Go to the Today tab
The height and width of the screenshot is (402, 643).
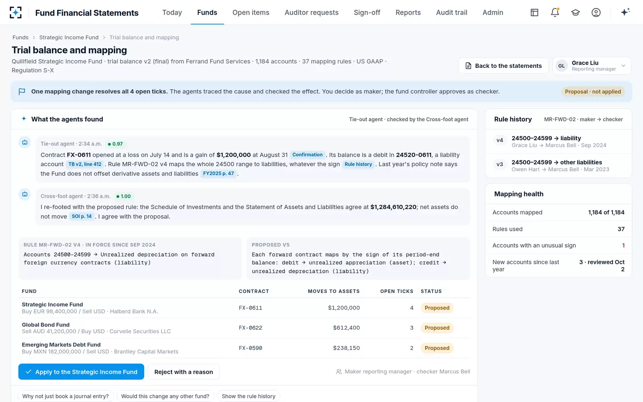(172, 13)
